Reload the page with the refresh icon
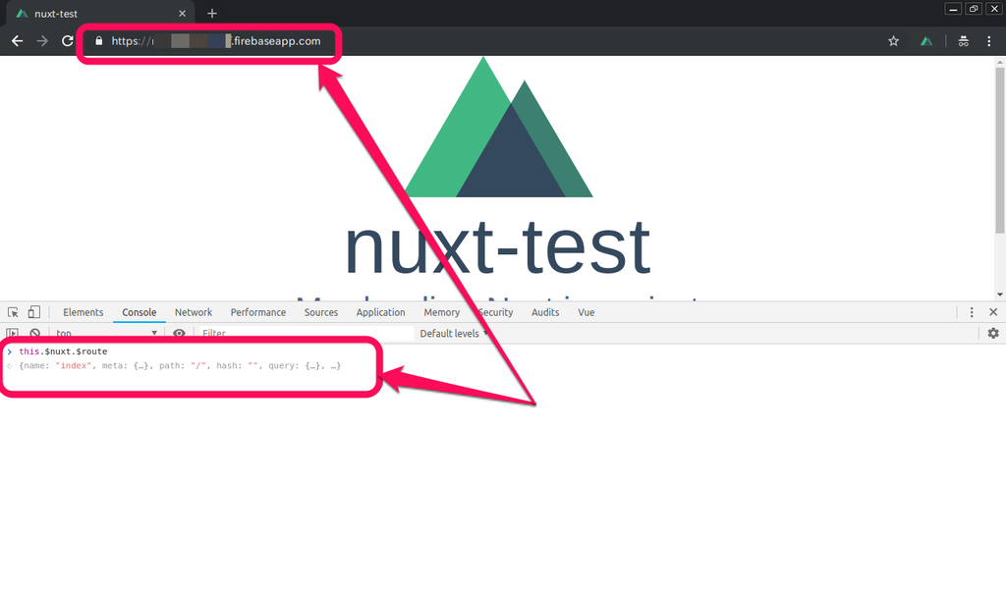The width and height of the screenshot is (1006, 594). 68,41
